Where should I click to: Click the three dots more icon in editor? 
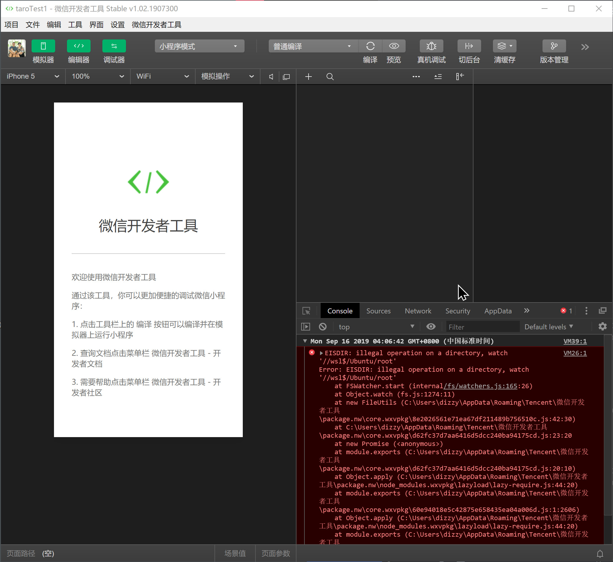[x=416, y=77]
